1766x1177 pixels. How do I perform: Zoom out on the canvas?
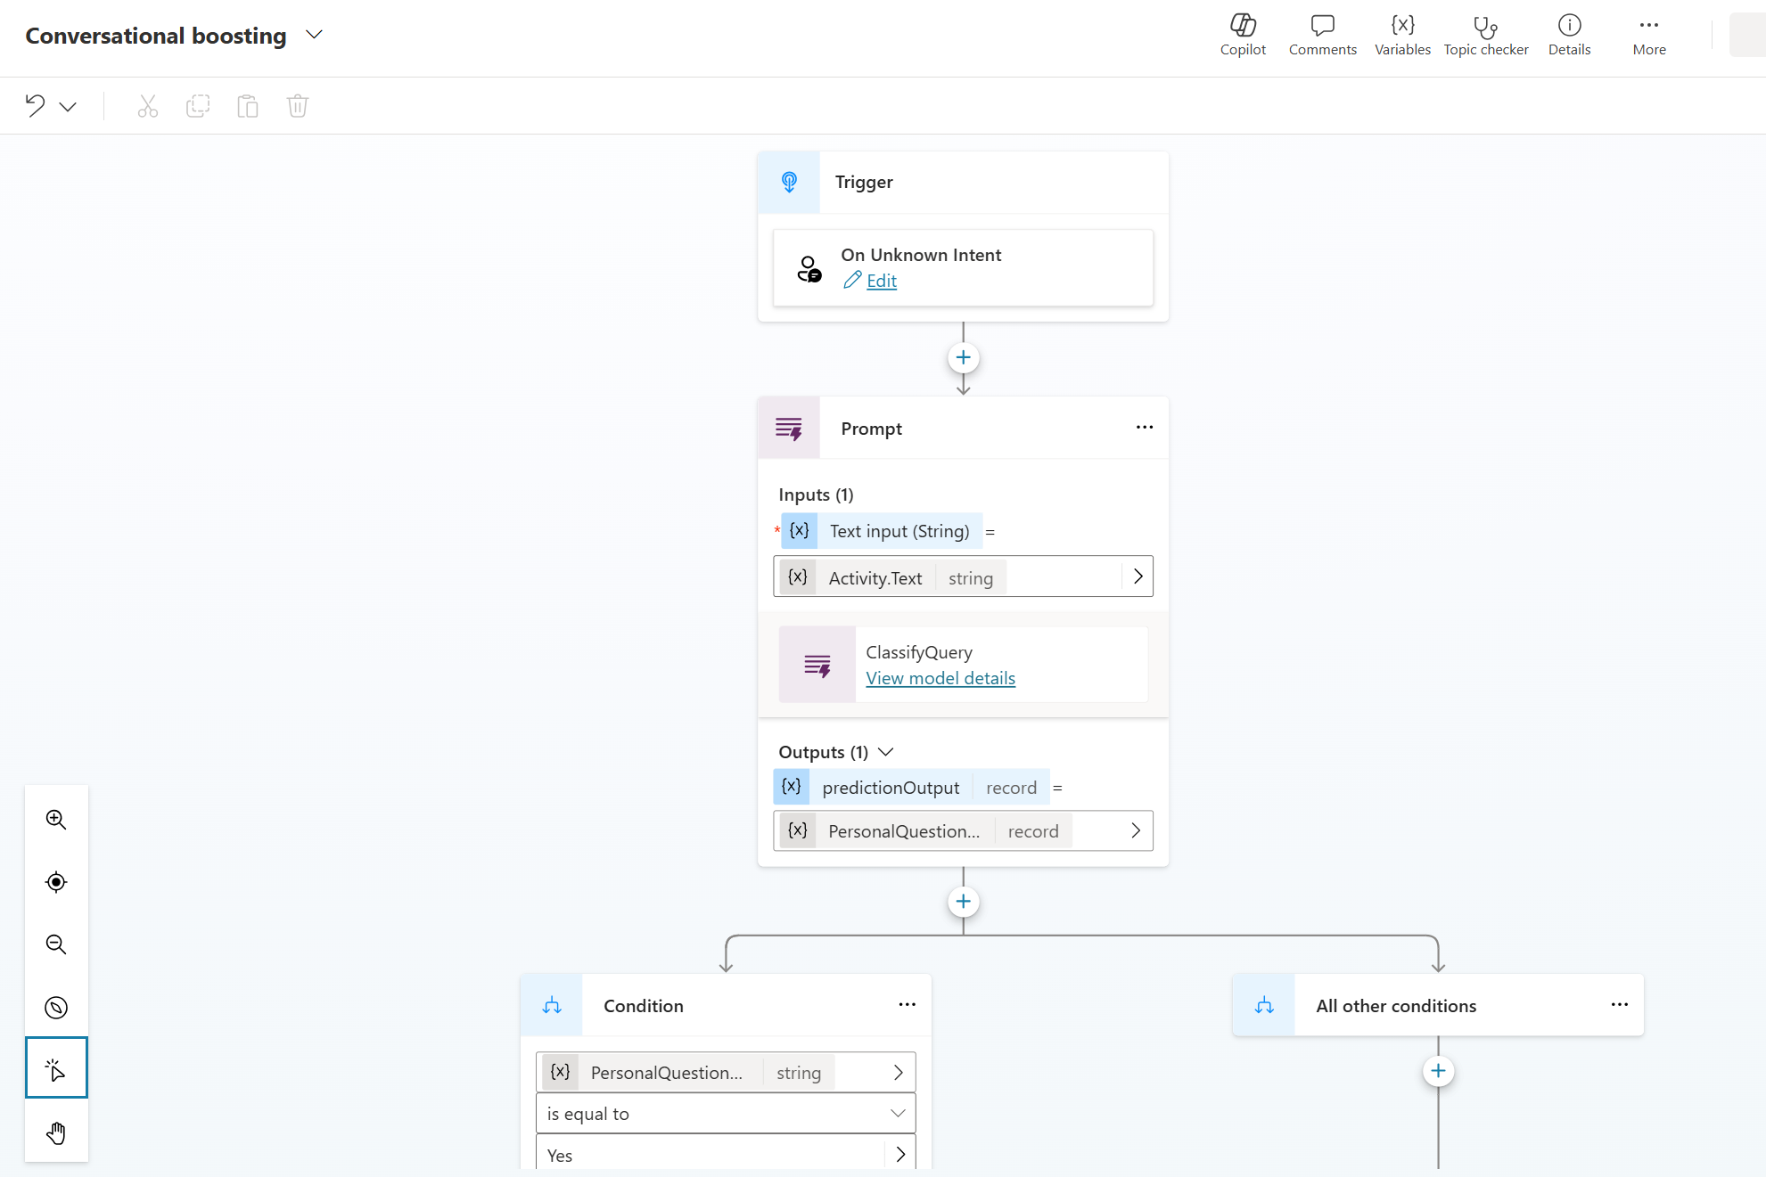56,944
